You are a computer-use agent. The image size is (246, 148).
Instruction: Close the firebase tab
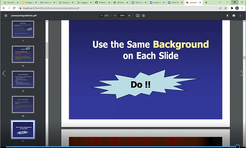coord(109,2)
